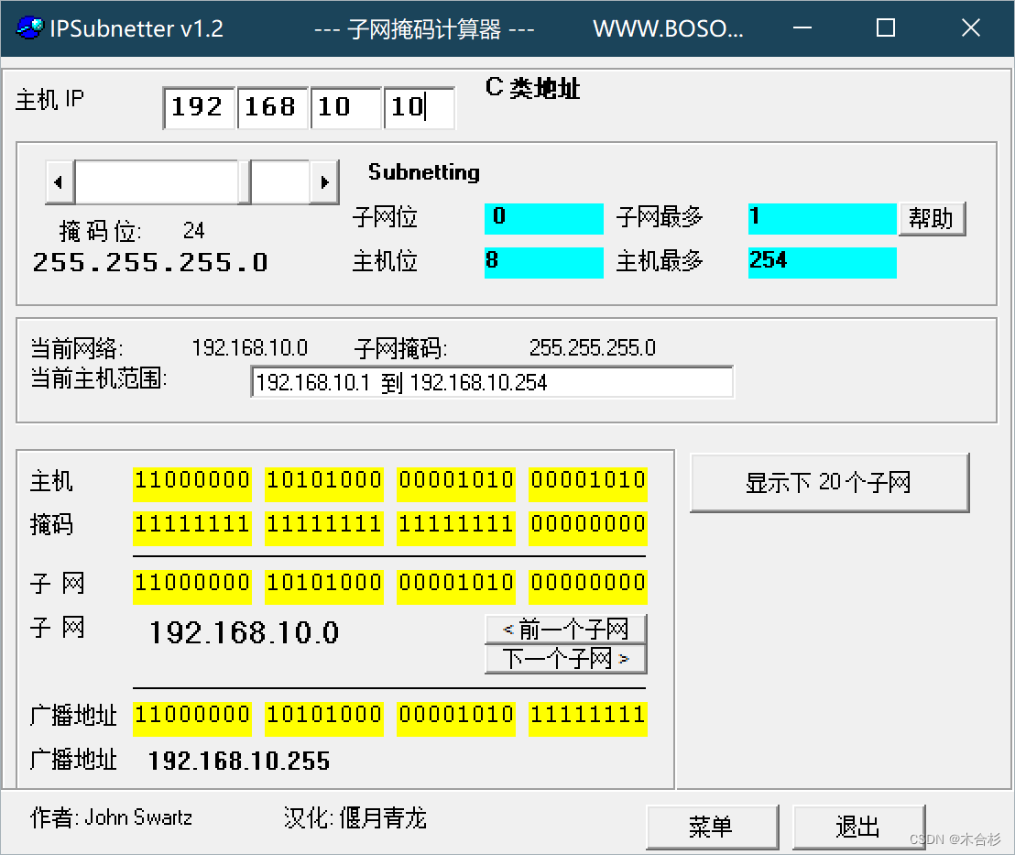Click the scrollbar track right of thumb
The image size is (1015, 855).
pyautogui.click(x=280, y=182)
